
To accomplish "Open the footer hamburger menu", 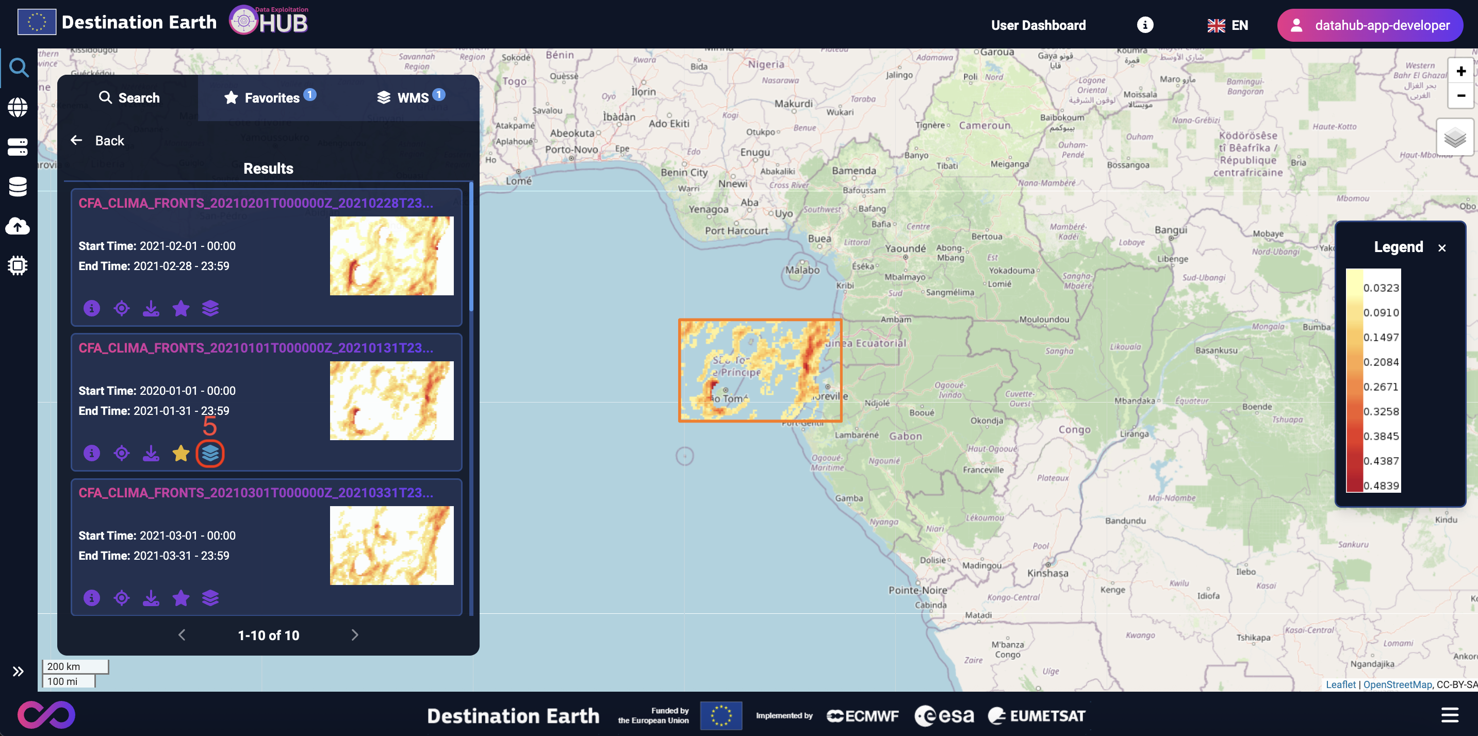I will pyautogui.click(x=1449, y=715).
